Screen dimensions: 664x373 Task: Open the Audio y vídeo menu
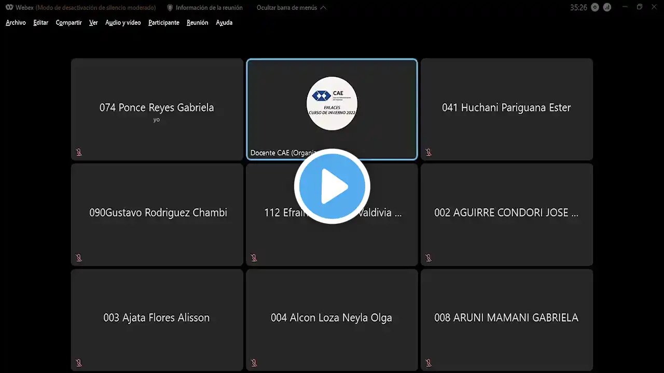click(123, 23)
